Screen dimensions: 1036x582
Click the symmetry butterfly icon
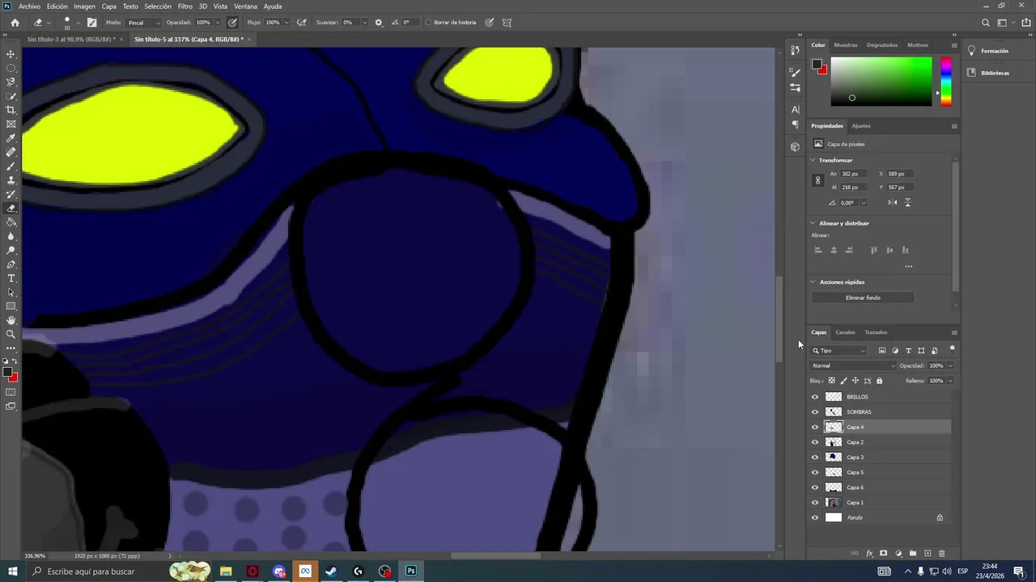[507, 23]
